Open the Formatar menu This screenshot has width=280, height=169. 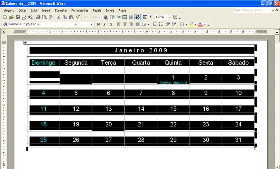point(61,10)
